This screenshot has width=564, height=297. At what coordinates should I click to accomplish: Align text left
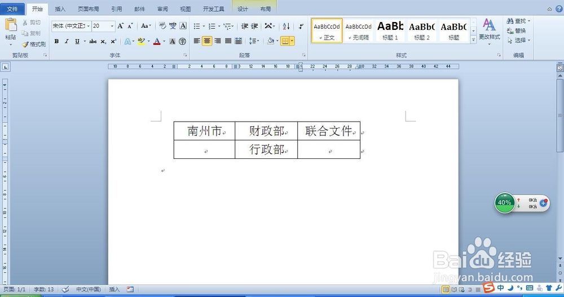click(x=197, y=41)
